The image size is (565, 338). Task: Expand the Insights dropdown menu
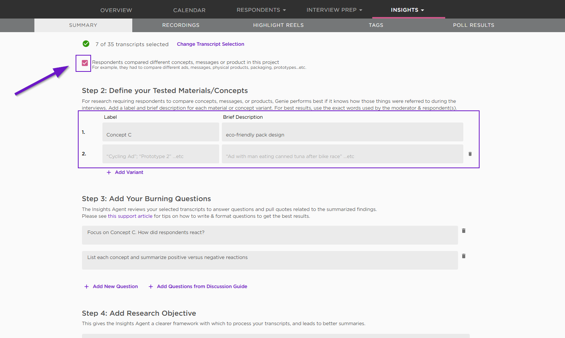click(407, 10)
